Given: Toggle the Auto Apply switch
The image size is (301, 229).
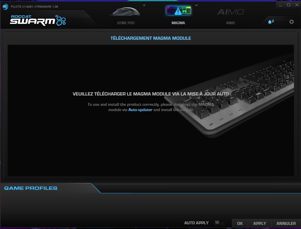Looking at the screenshot, I should 220,223.
